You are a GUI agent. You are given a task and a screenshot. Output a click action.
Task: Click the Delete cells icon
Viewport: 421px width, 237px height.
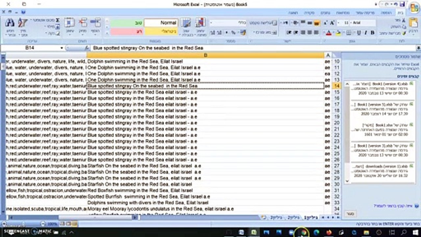coord(82,23)
